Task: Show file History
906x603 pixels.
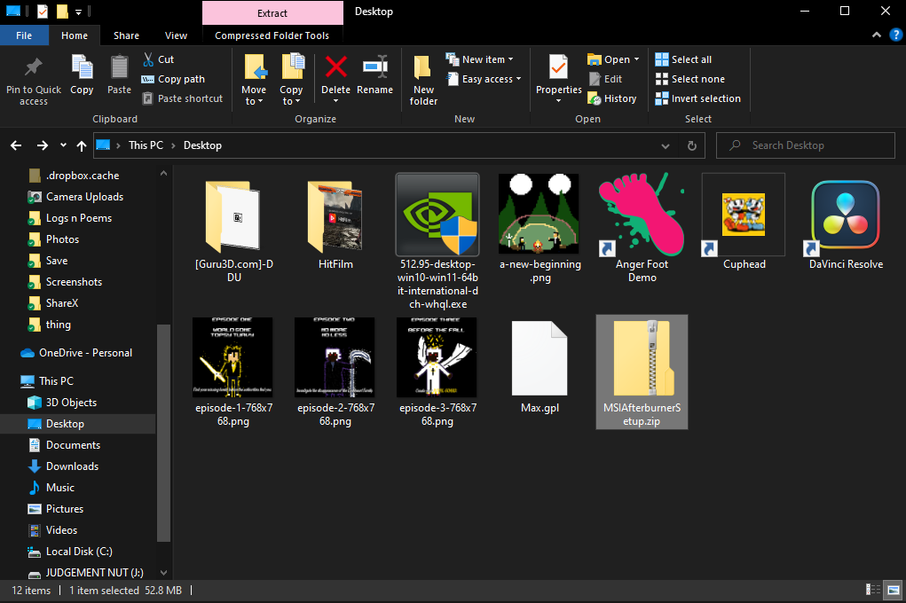Action: pos(612,98)
